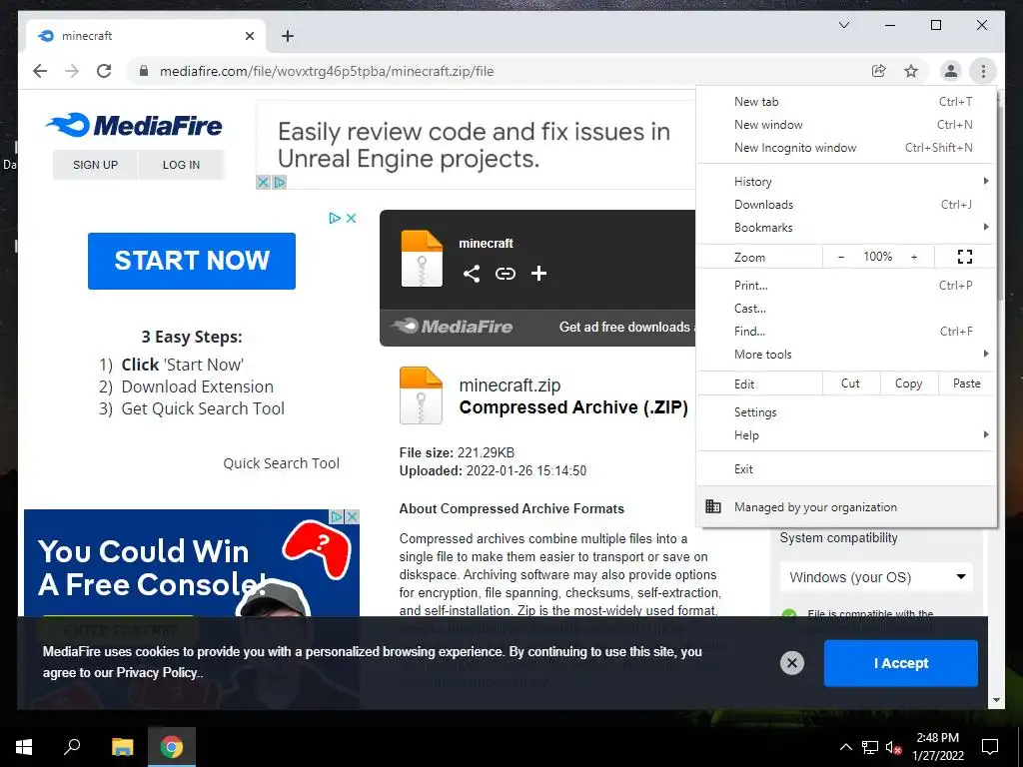Open the Chrome profile avatar
The width and height of the screenshot is (1023, 767).
tap(951, 71)
